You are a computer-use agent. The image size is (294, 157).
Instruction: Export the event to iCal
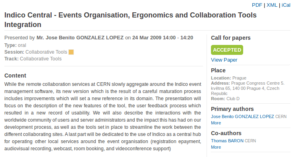pos(286,5)
